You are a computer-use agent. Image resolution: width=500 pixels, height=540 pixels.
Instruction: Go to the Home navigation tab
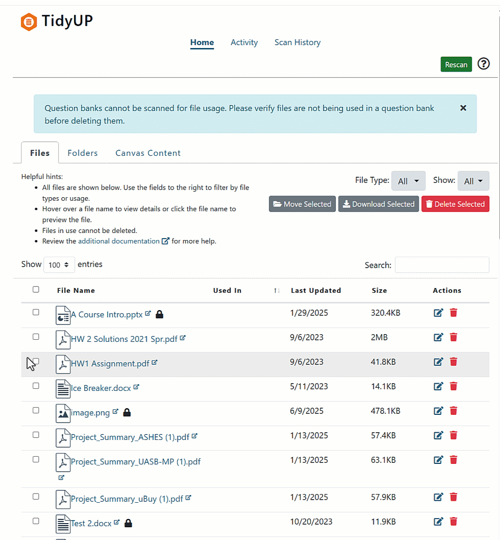click(202, 42)
